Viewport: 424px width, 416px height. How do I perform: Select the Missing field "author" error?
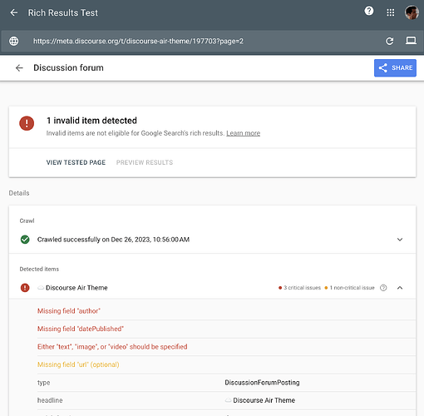pos(226,311)
